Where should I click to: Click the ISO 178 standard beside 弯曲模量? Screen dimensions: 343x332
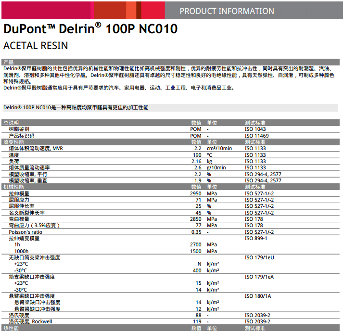point(254,219)
